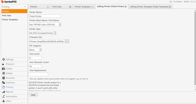Image resolution: width=196 pixels, height=104 pixels.
Task: Close the Printers tab
Action: pyautogui.click(x=48, y=7)
